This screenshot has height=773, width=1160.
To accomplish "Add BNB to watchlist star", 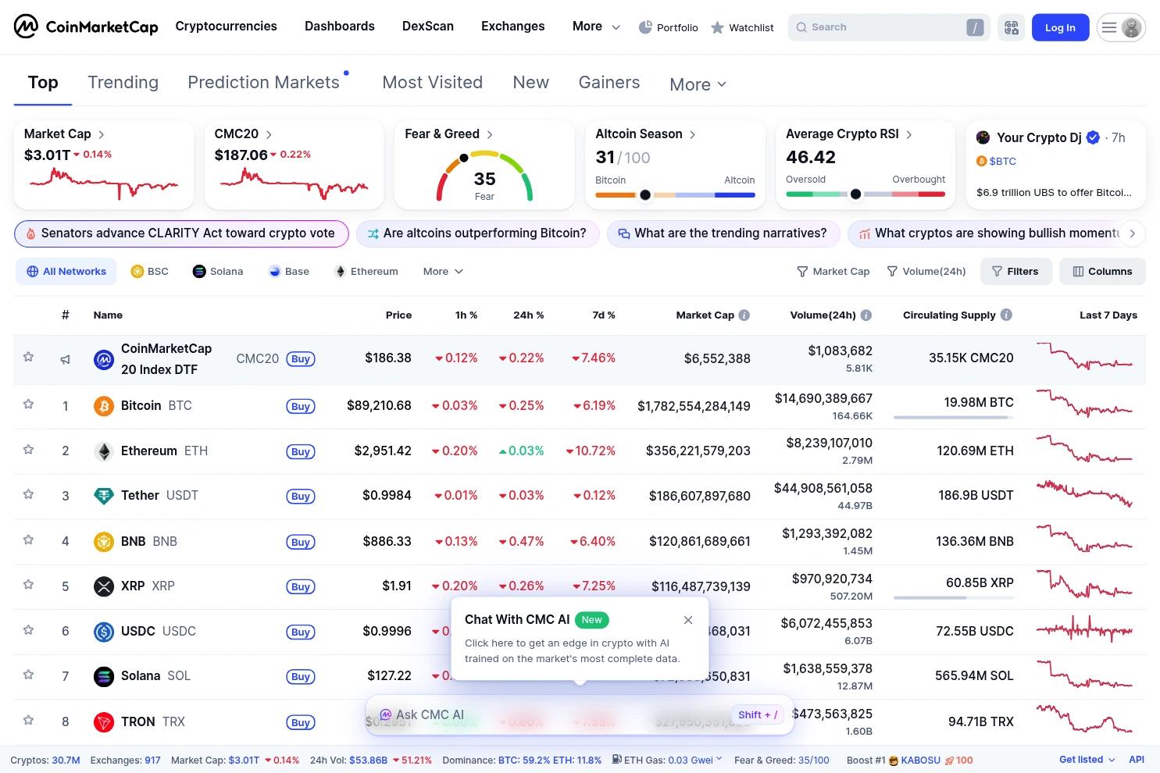I will (28, 540).
